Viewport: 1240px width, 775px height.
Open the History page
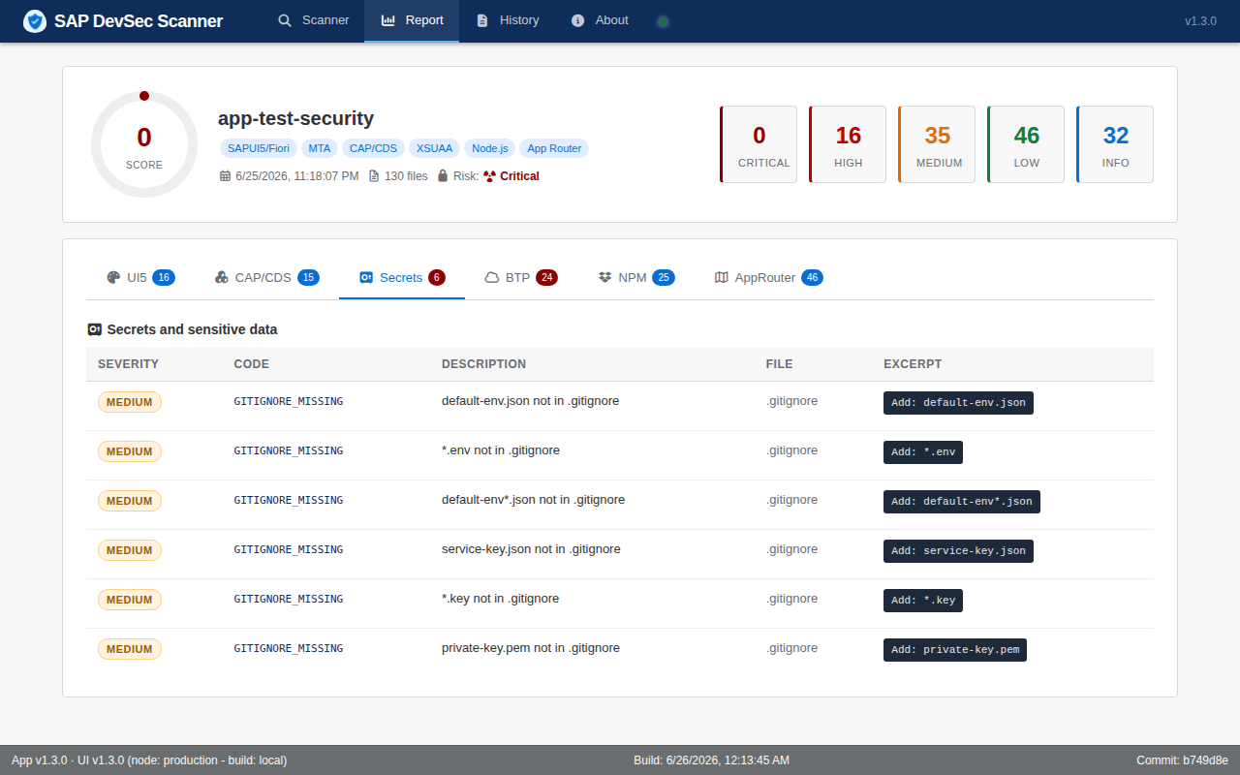point(508,20)
